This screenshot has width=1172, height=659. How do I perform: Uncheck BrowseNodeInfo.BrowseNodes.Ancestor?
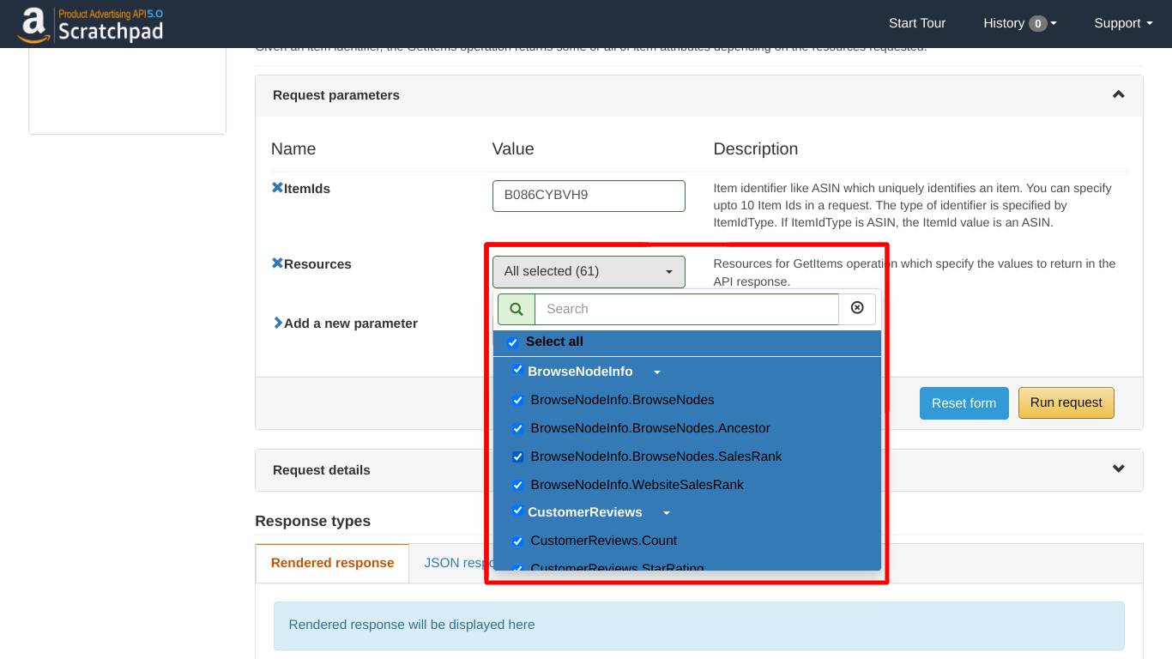(x=517, y=428)
